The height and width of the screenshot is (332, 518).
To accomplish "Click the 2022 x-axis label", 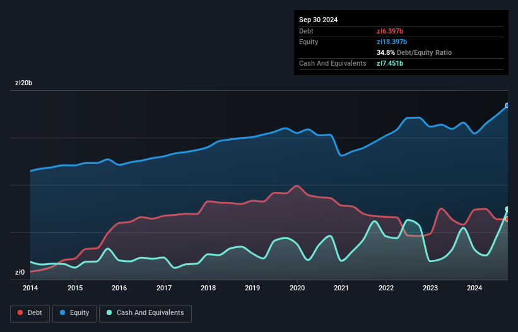I will click(386, 288).
